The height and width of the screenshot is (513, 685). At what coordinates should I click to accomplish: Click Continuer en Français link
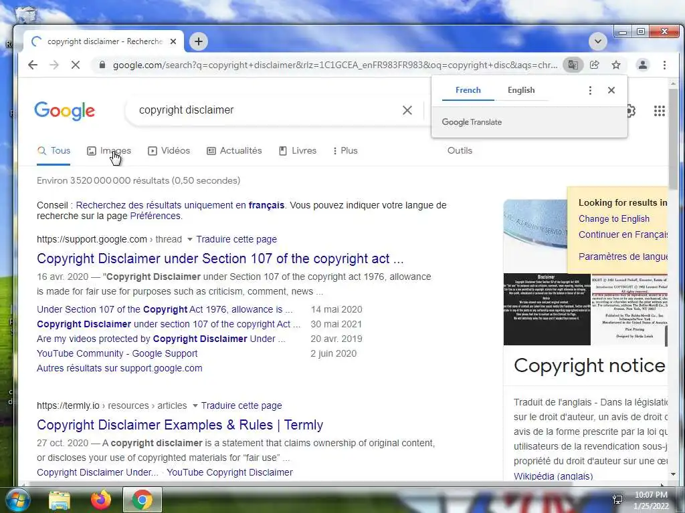click(623, 234)
